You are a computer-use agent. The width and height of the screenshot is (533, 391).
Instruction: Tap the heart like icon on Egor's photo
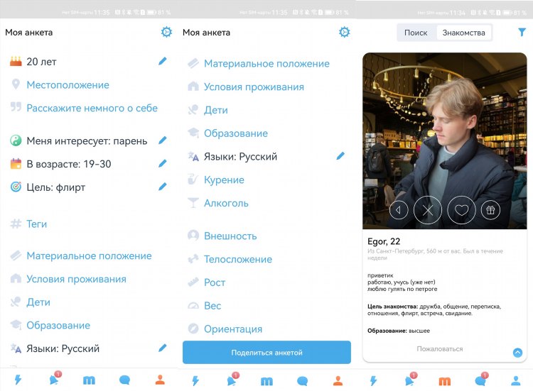(461, 210)
